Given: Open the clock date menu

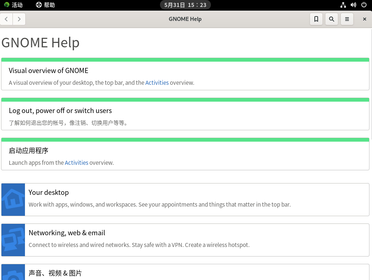Looking at the screenshot, I should point(185,5).
